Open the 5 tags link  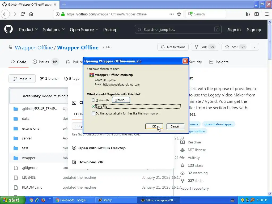click(71, 79)
